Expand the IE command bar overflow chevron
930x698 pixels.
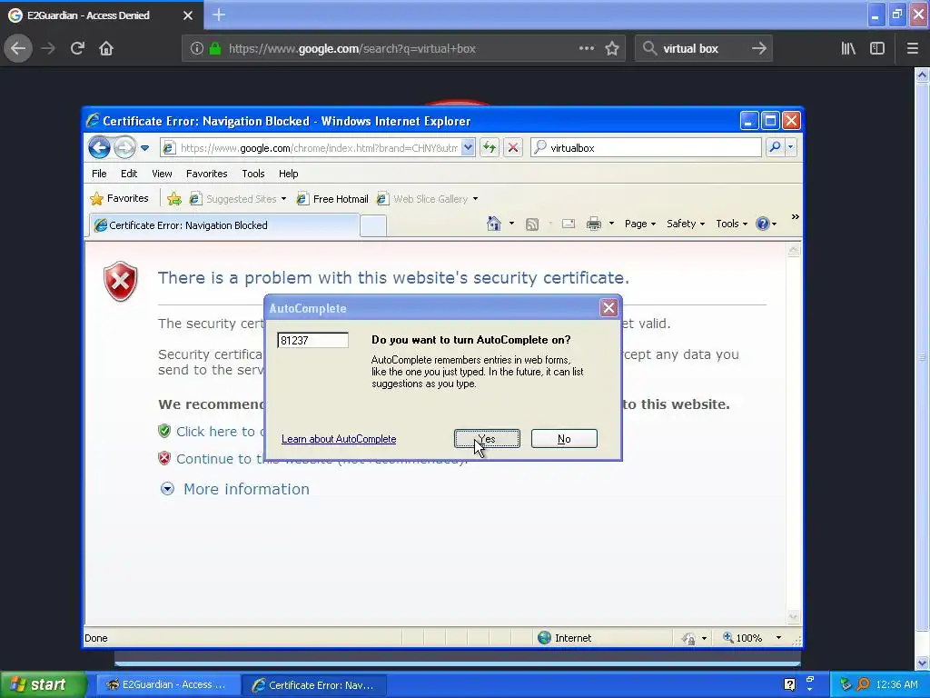click(795, 217)
